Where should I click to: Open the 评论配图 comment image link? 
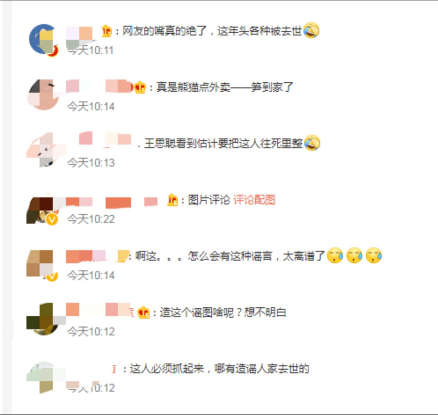click(x=254, y=200)
